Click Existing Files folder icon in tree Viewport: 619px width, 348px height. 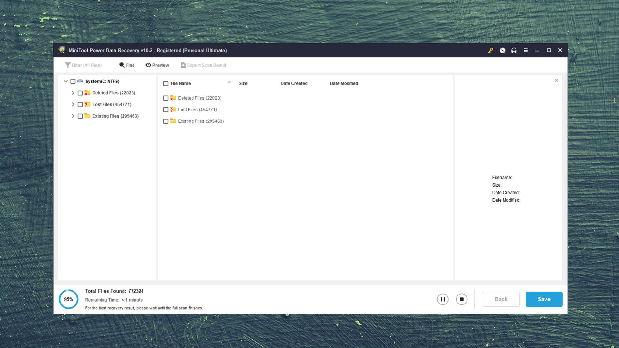pos(87,116)
